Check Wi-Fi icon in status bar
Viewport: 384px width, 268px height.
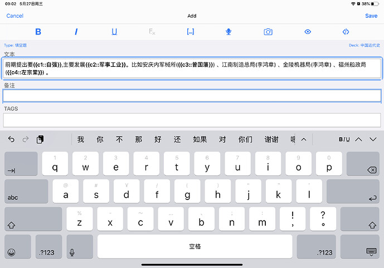pyautogui.click(x=353, y=4)
